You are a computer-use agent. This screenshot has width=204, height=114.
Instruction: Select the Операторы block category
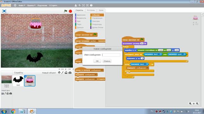coord(97,24)
